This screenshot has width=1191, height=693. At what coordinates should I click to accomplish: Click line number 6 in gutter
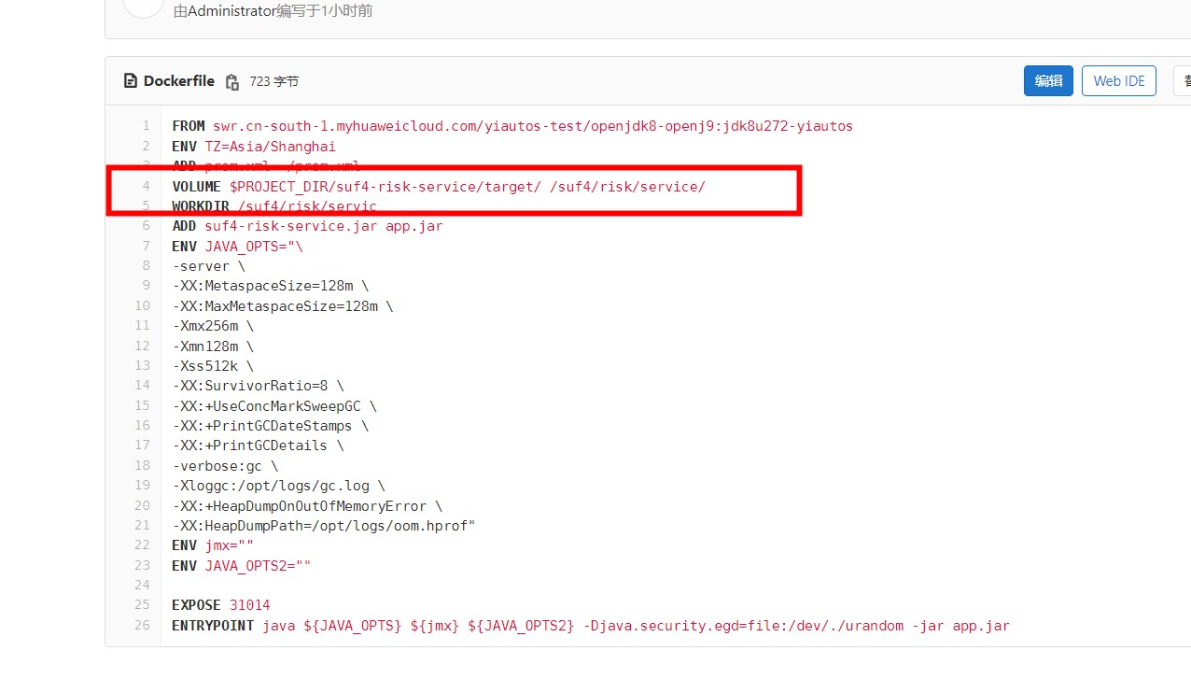coord(145,226)
